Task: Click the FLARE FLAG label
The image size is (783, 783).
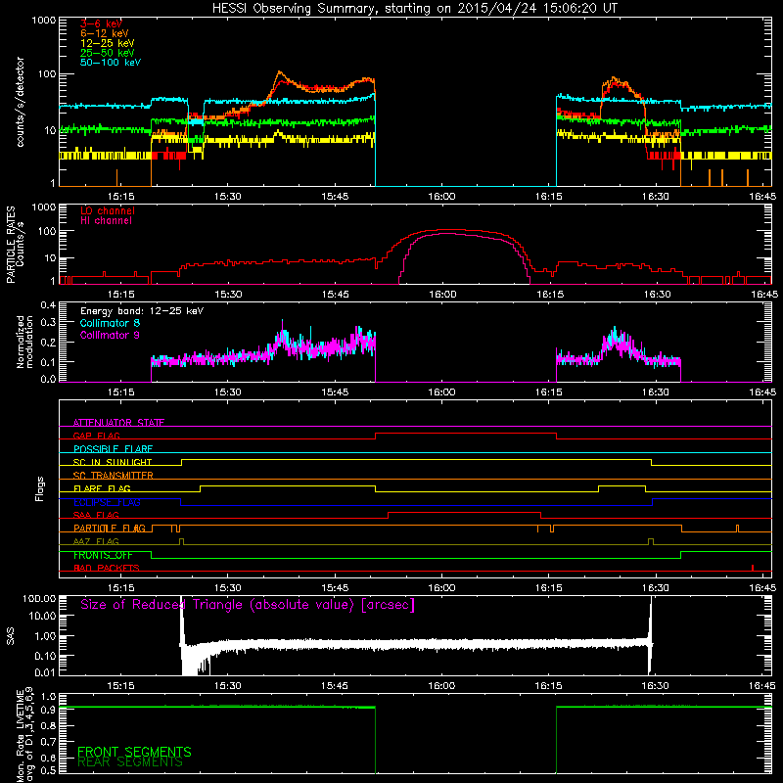Action: 102,488
